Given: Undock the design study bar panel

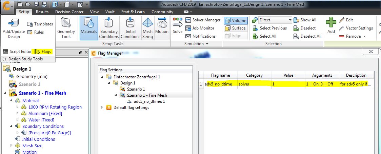Looking at the screenshot, I should [81, 52].
